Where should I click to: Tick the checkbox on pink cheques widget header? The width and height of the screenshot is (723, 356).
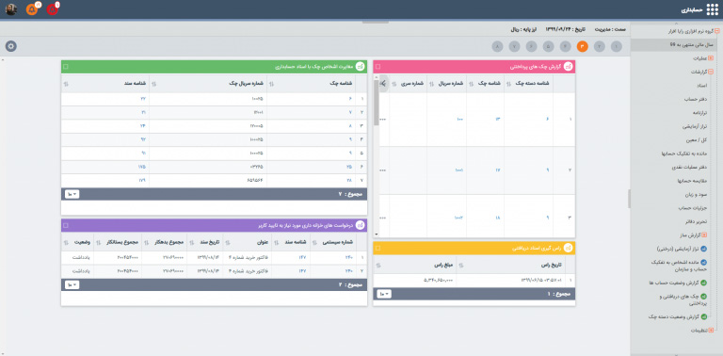coord(378,67)
